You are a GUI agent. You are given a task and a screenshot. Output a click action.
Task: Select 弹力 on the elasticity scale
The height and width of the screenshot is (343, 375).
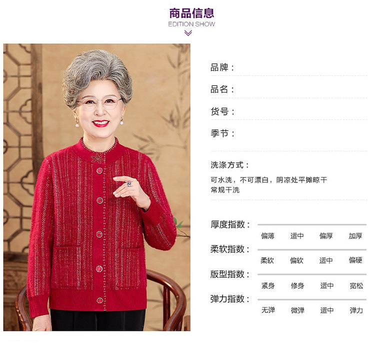[356, 310]
